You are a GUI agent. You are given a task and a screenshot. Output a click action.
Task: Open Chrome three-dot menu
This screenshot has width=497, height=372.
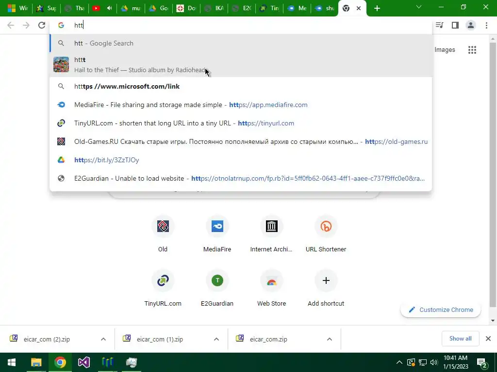coord(486,25)
